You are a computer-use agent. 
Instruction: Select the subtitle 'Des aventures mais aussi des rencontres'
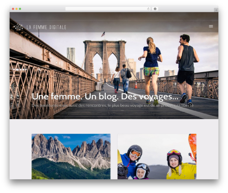[x=69, y=105]
